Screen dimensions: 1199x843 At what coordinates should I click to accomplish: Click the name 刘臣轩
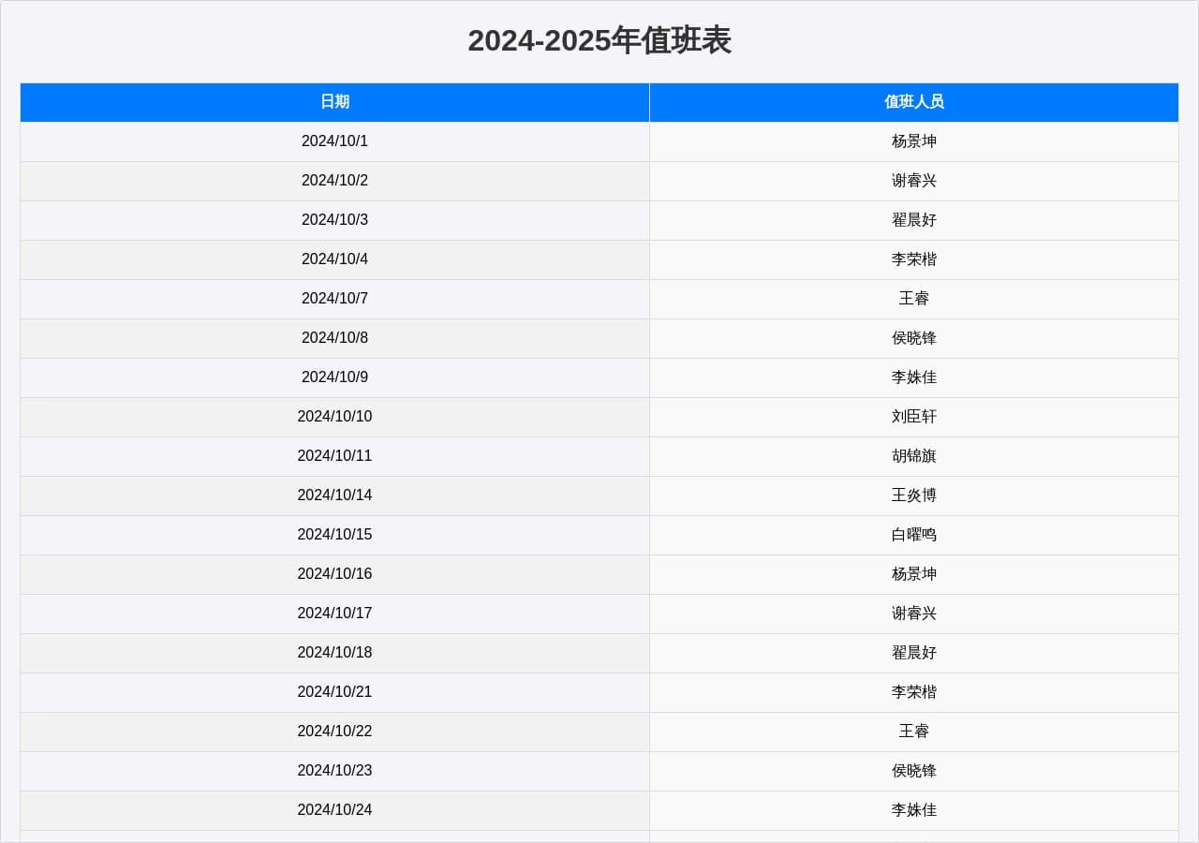pyautogui.click(x=914, y=417)
